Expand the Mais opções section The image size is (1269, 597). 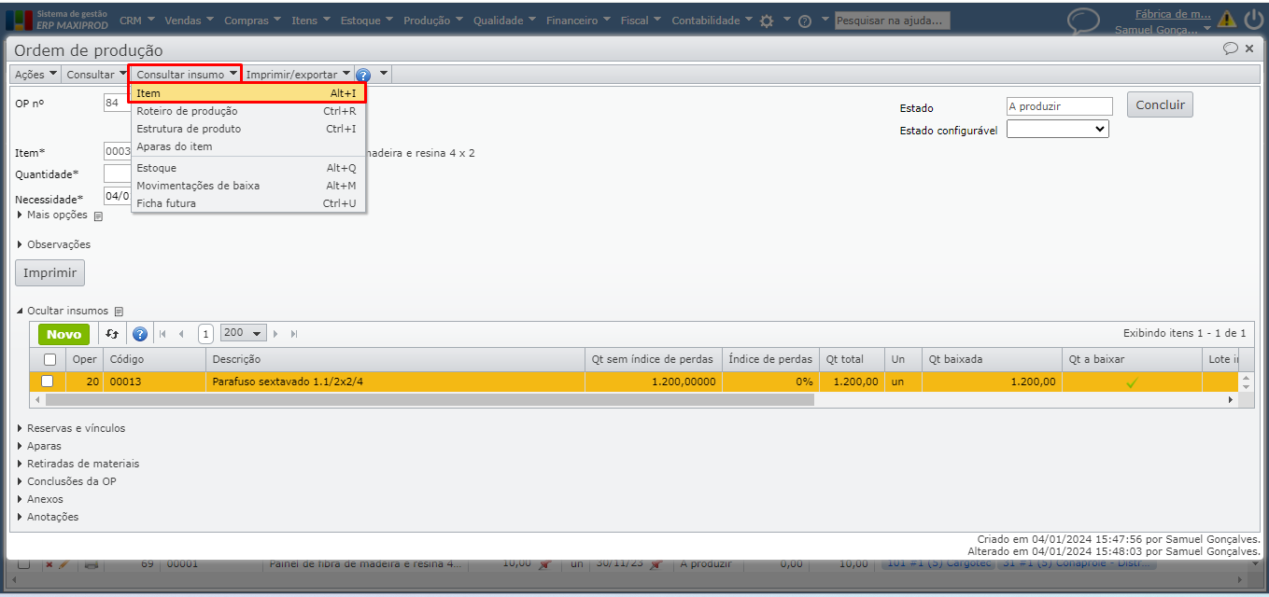(52, 215)
